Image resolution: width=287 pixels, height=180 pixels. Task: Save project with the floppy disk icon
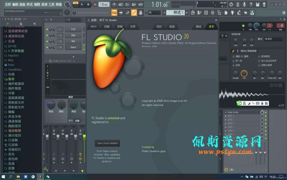258,5
